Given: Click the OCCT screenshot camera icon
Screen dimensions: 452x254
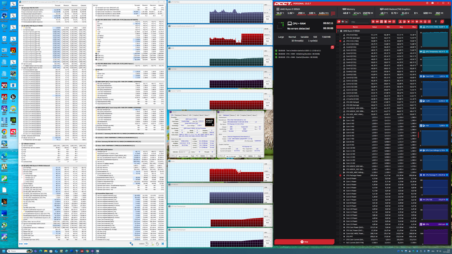Looking at the screenshot, I should [x=432, y=3].
